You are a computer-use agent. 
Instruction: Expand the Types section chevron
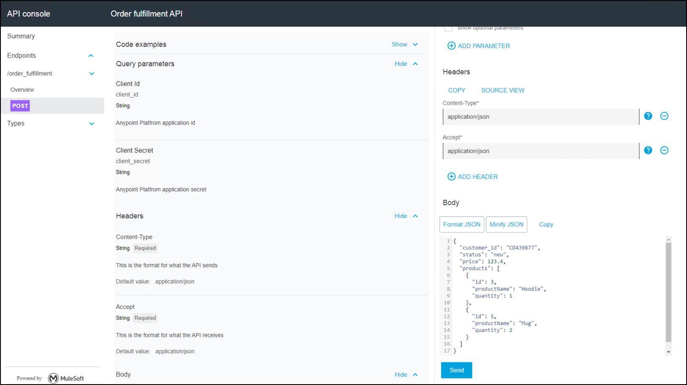coord(92,123)
